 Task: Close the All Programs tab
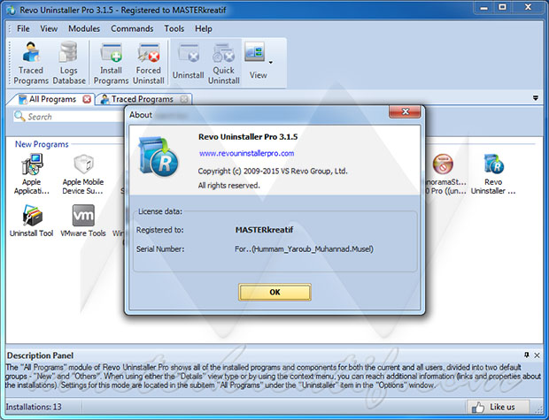click(x=87, y=99)
